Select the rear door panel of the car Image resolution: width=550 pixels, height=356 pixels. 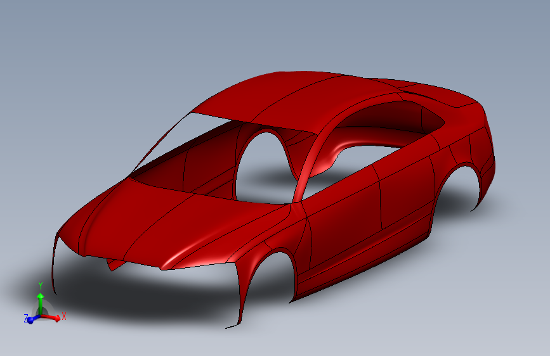(407, 193)
